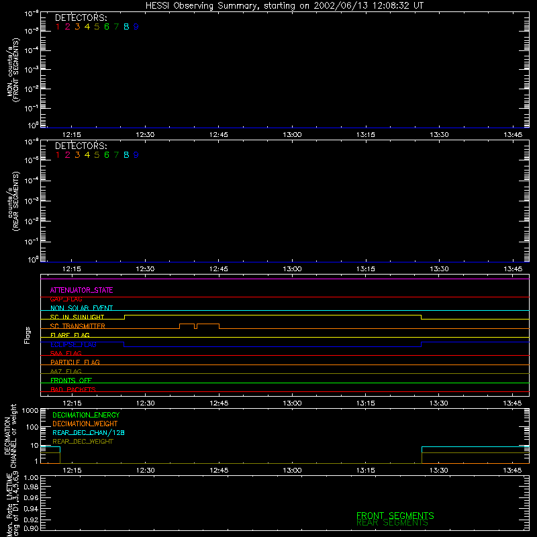Click the HESSI Observing Summary plot title
The height and width of the screenshot is (537, 537).
285,6
